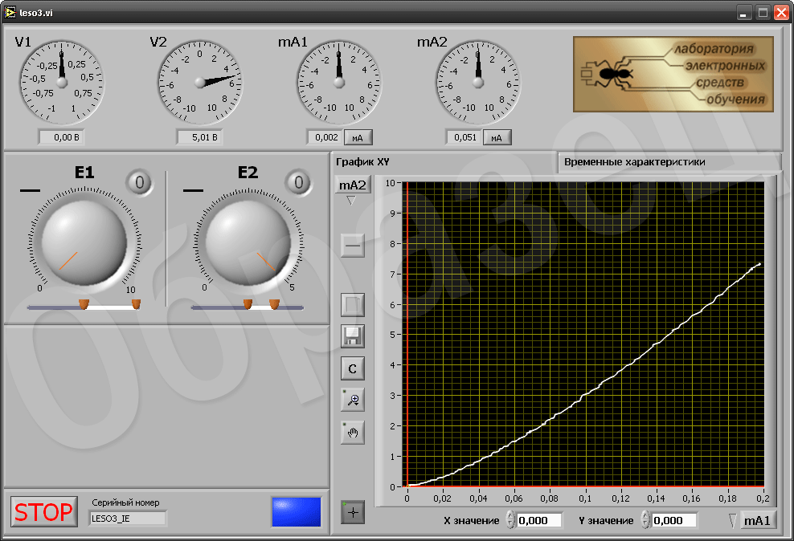Screen dimensions: 794x541
Task: Open the mA1 X-axis selector dropdown
Action: coord(758,520)
